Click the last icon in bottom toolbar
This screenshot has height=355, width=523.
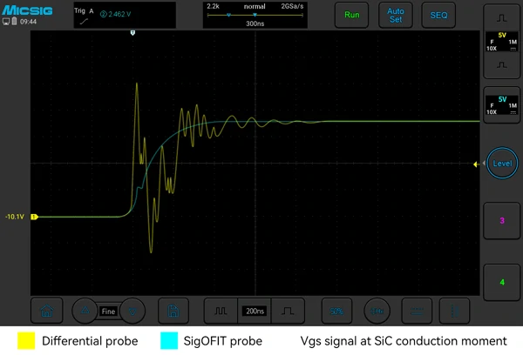(x=453, y=310)
